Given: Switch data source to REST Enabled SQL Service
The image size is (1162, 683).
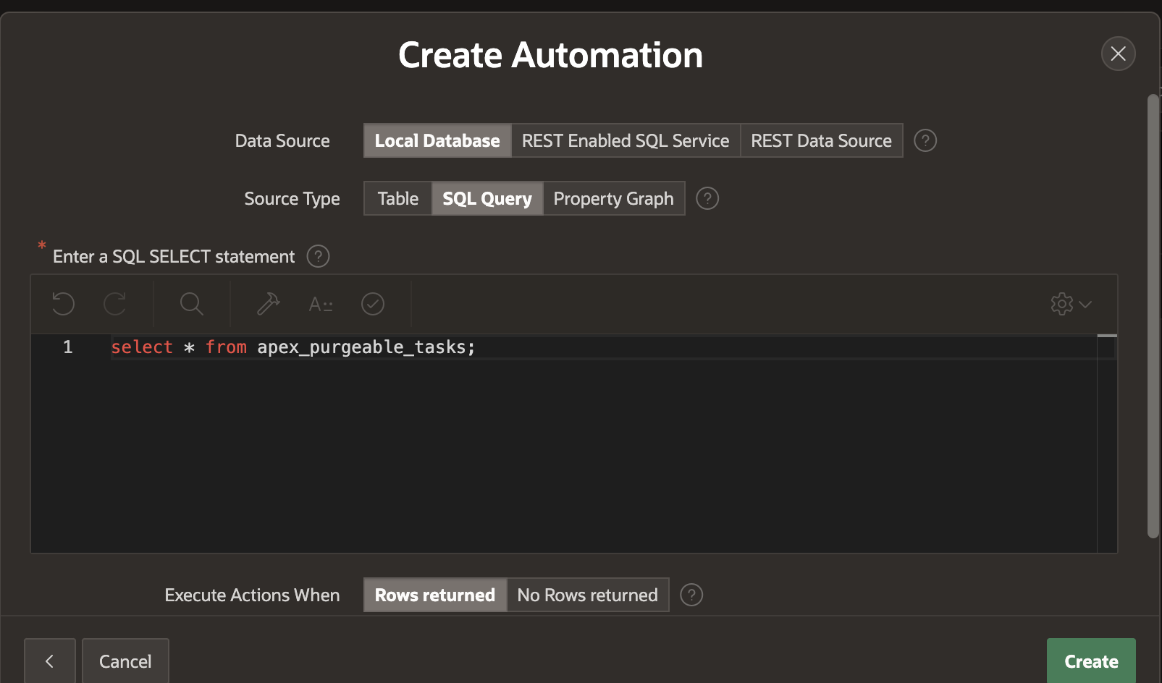Looking at the screenshot, I should [626, 140].
